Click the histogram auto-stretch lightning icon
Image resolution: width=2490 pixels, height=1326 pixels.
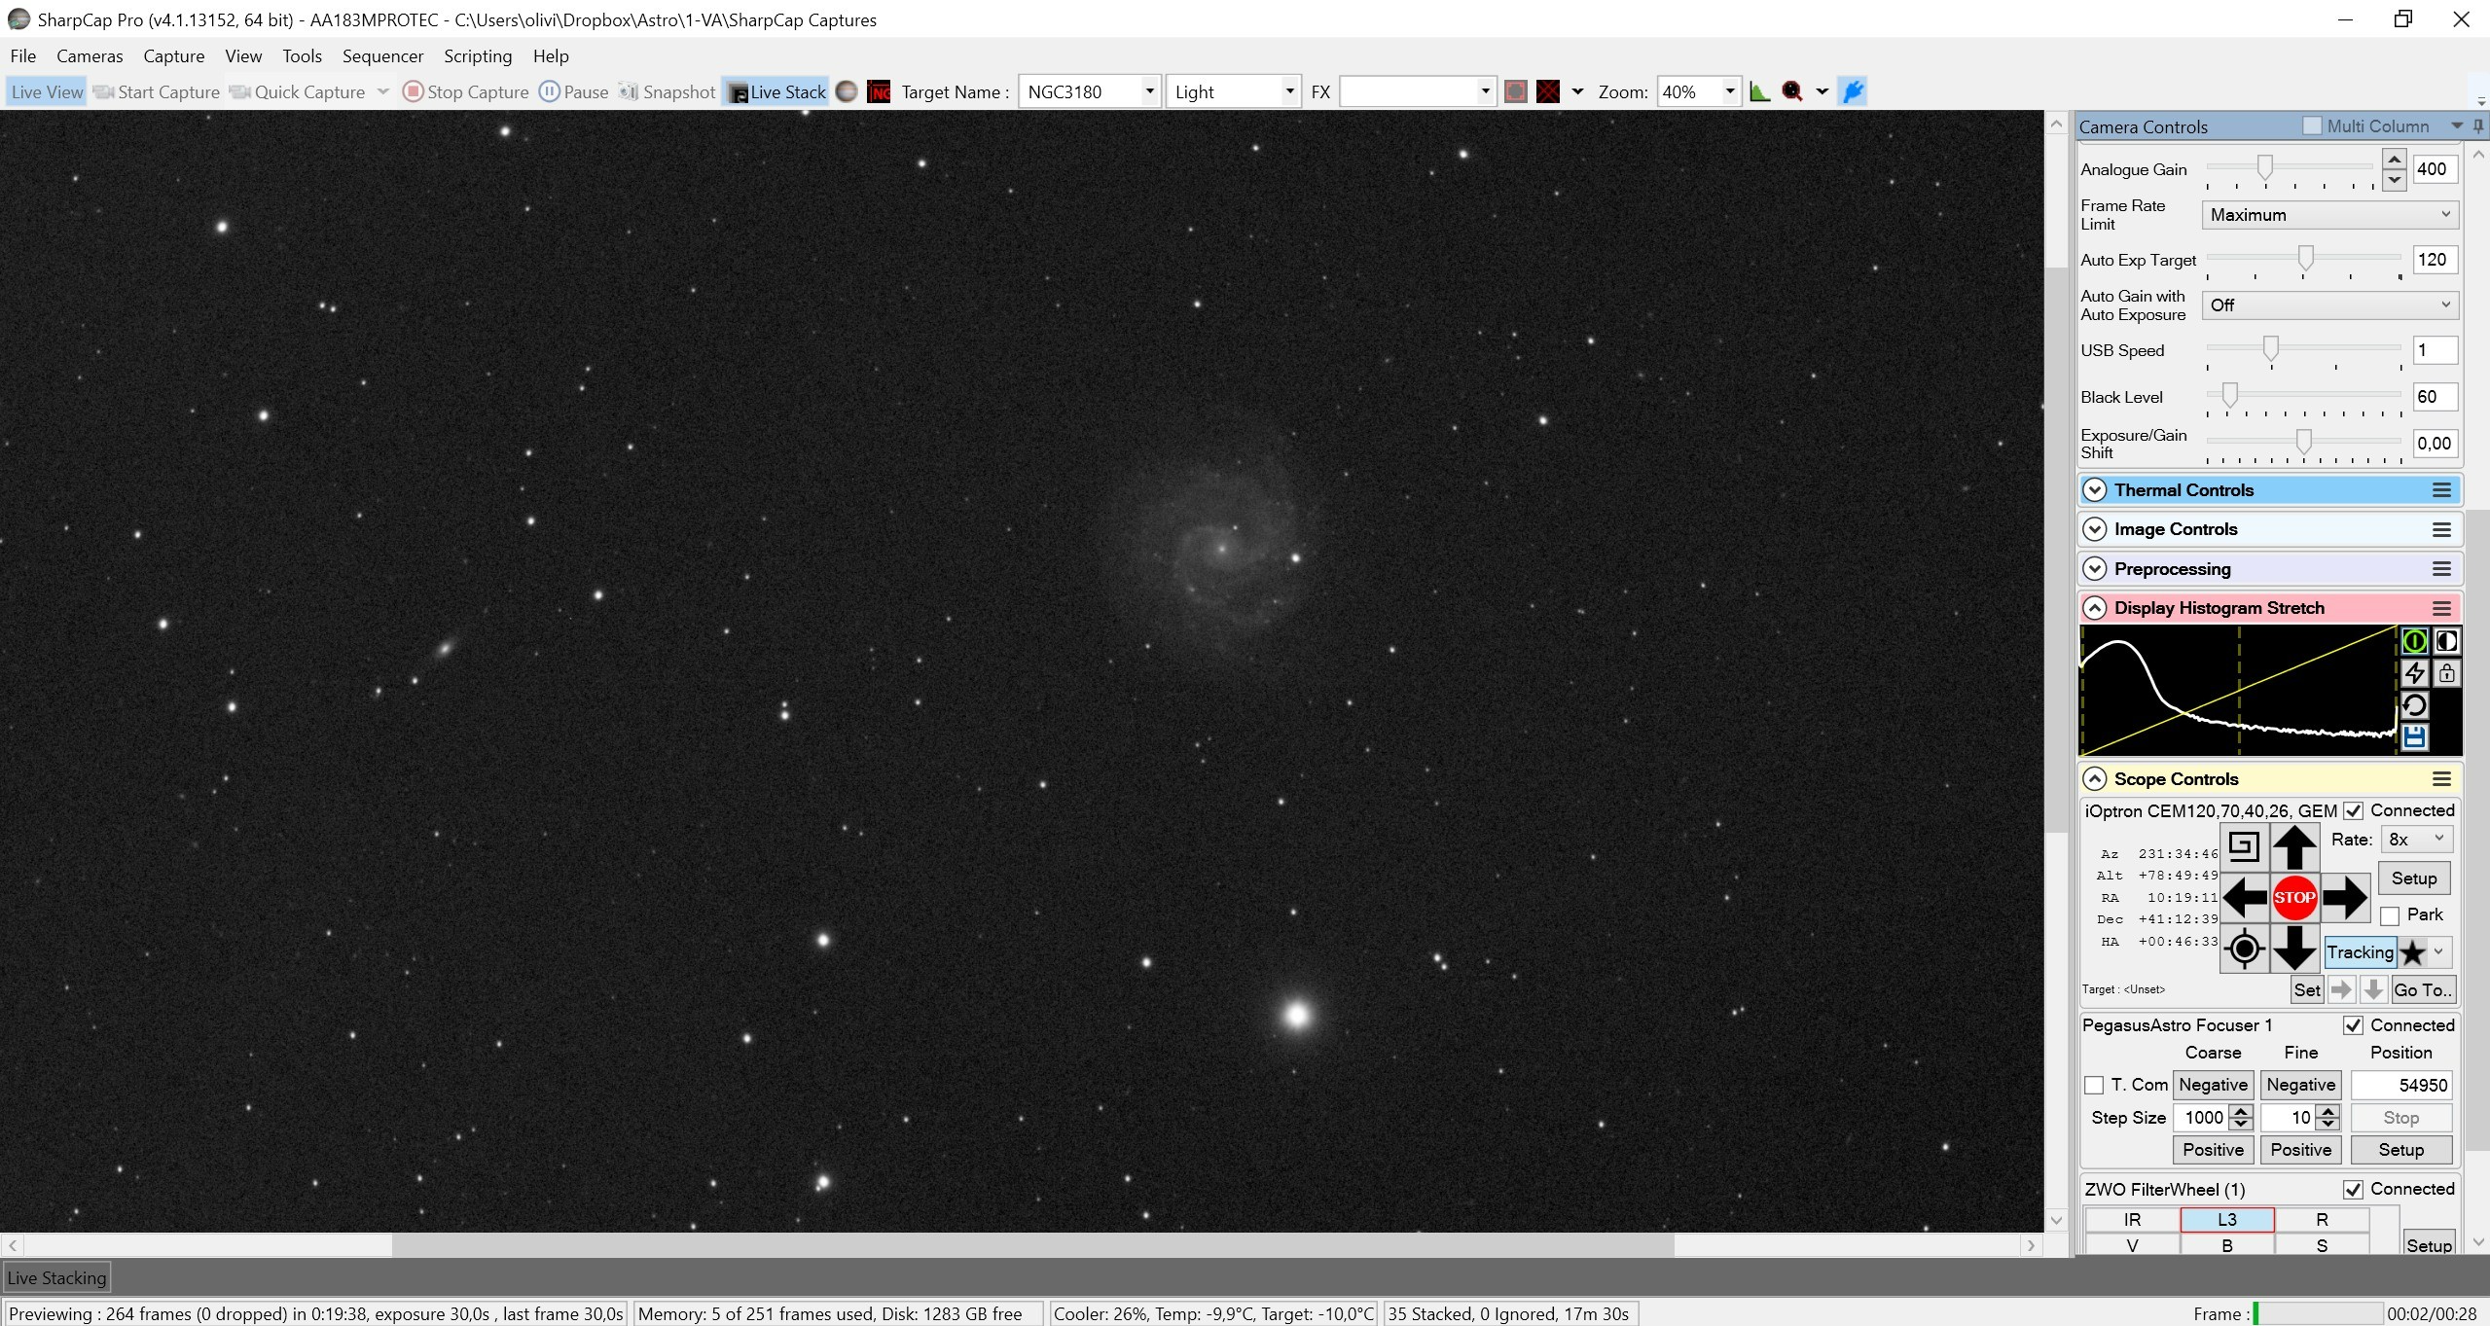click(2414, 673)
